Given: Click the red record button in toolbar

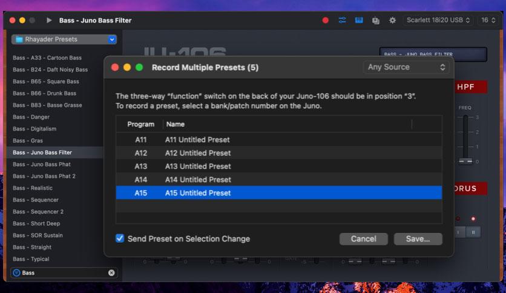Looking at the screenshot, I should [x=325, y=21].
